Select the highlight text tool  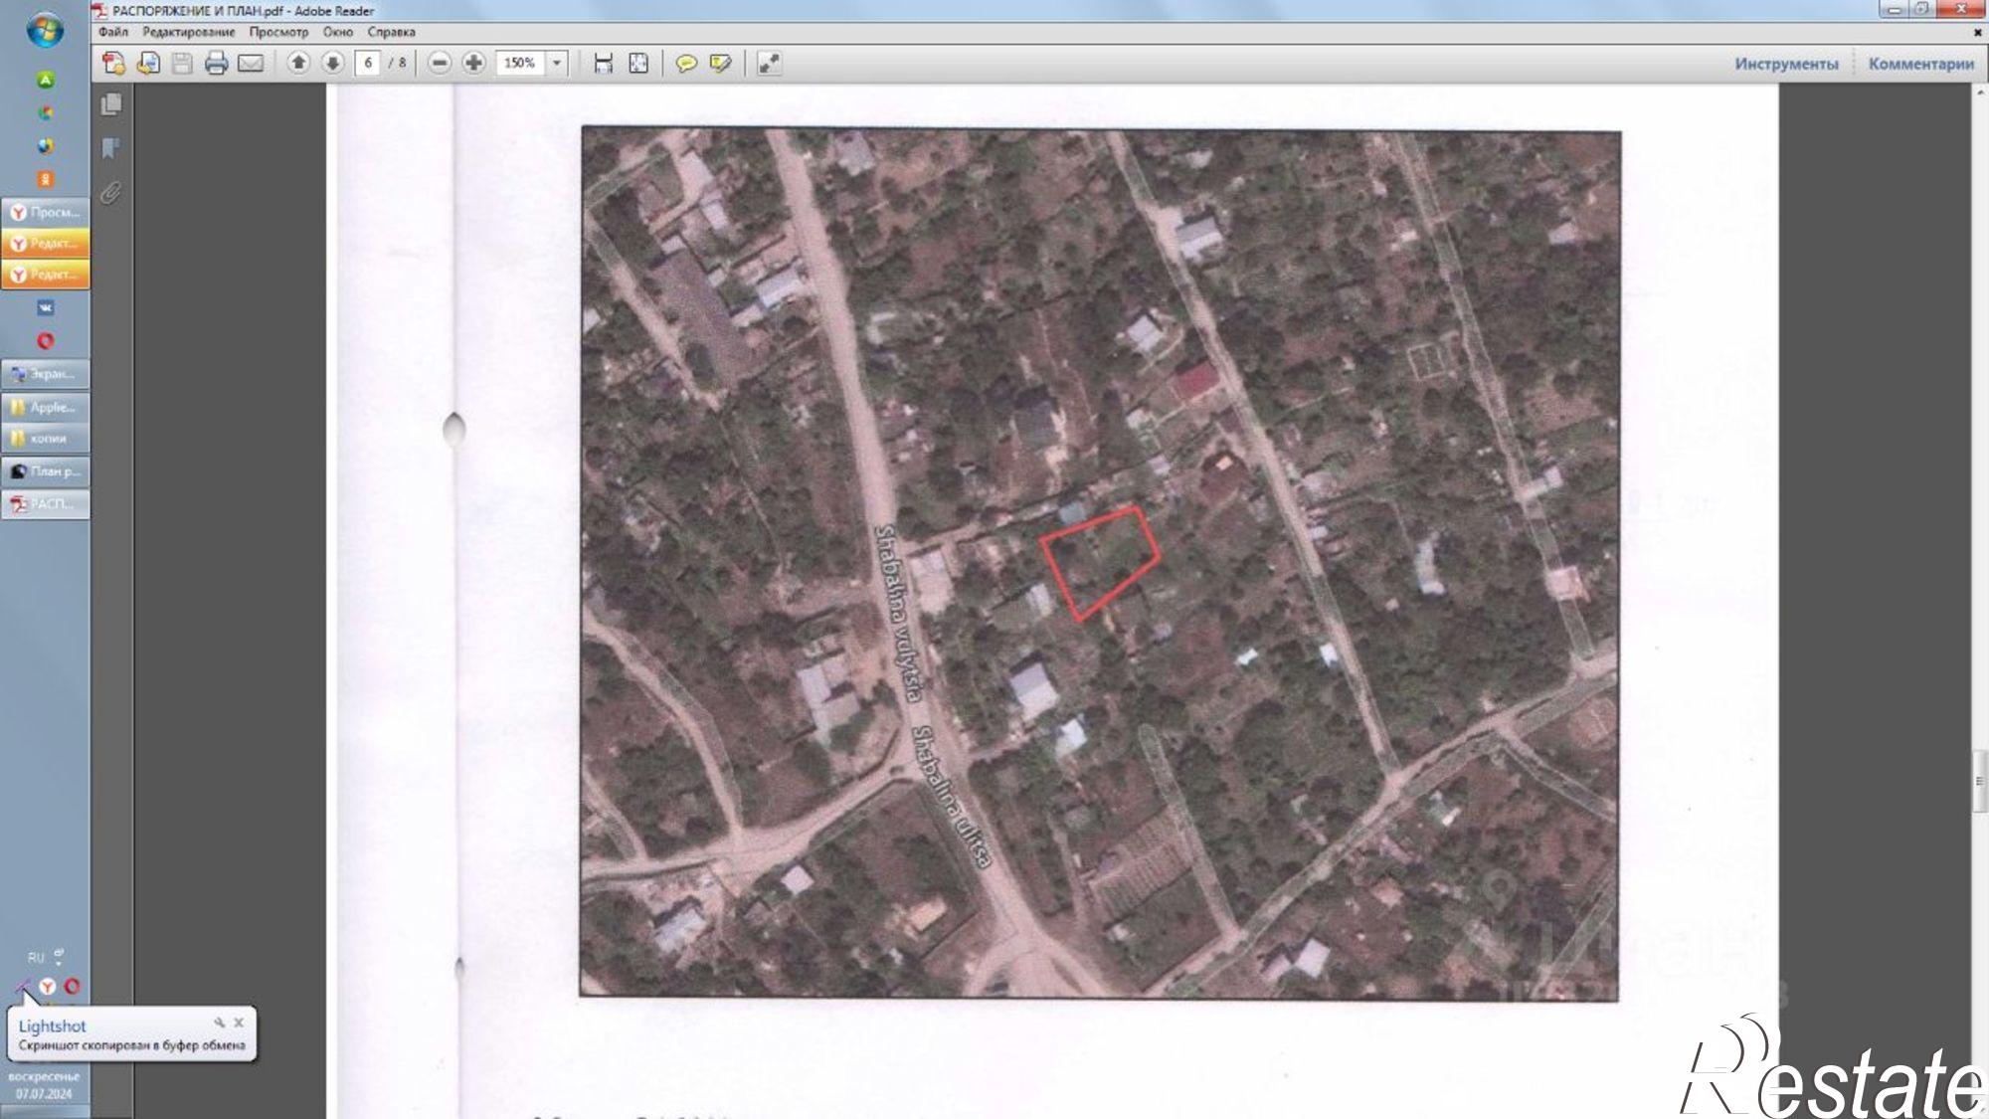(x=721, y=63)
